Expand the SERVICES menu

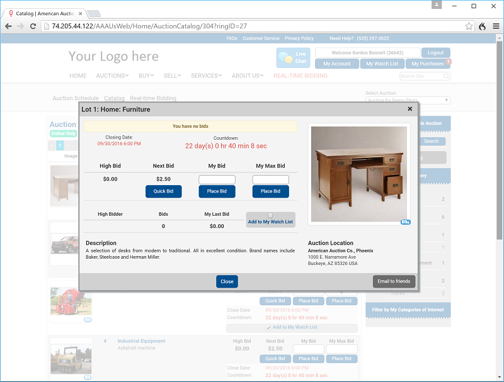click(x=207, y=76)
